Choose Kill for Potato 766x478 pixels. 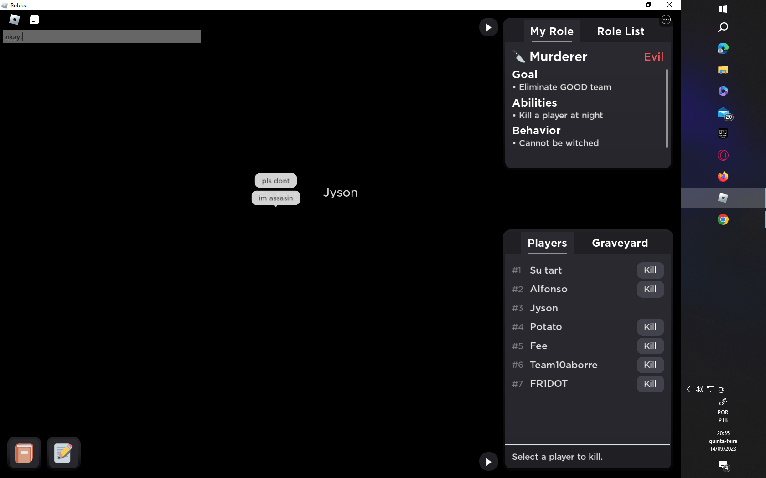650,327
